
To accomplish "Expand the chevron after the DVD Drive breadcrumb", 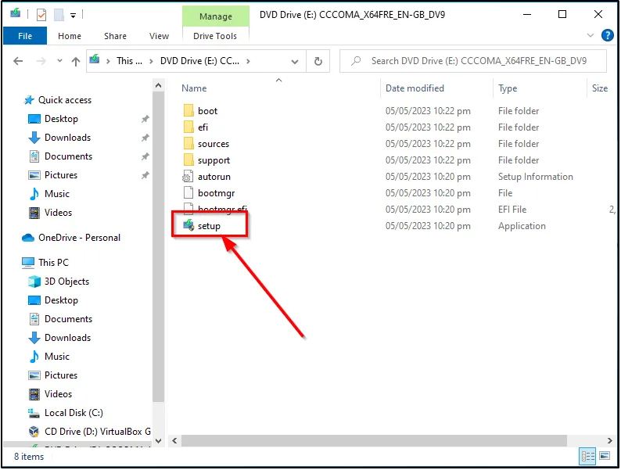I will coord(248,61).
